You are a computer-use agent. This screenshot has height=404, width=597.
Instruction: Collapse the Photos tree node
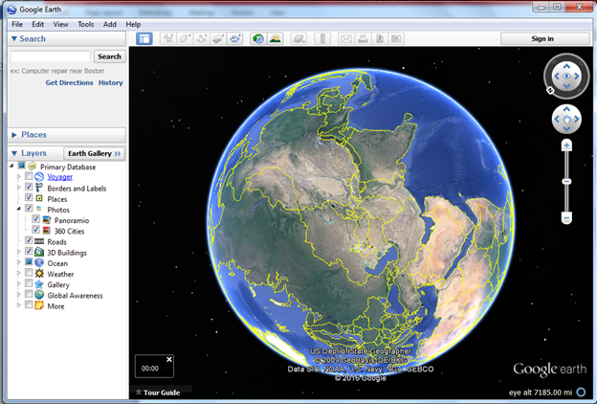click(x=19, y=209)
